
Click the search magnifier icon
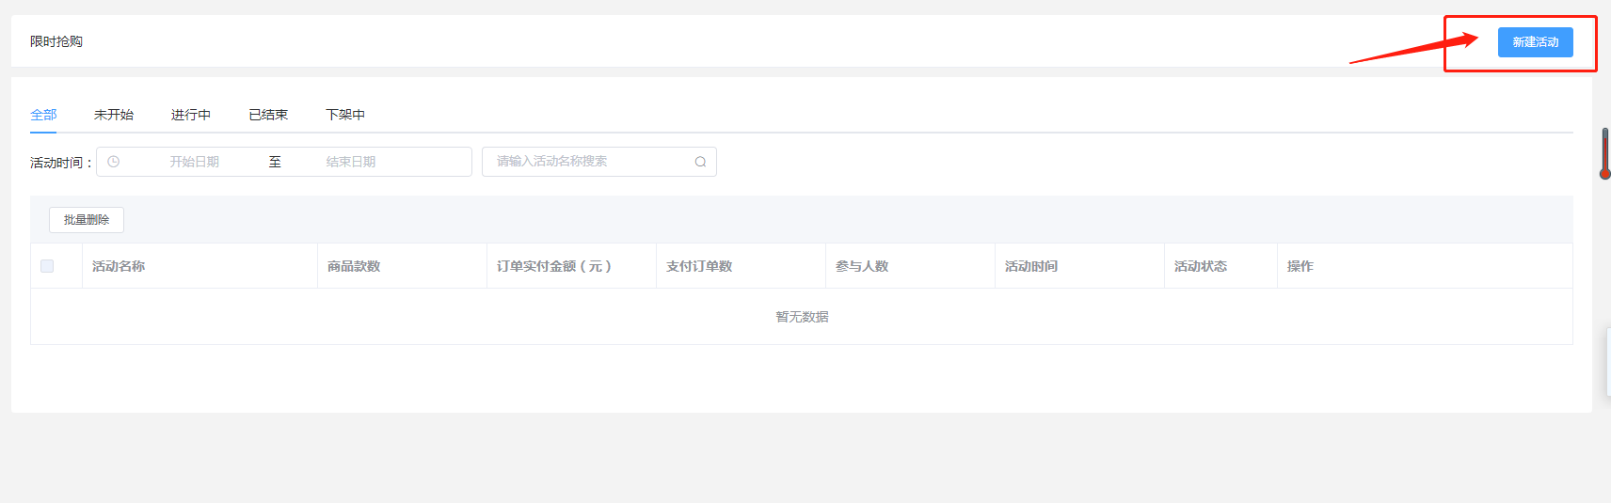coord(700,162)
